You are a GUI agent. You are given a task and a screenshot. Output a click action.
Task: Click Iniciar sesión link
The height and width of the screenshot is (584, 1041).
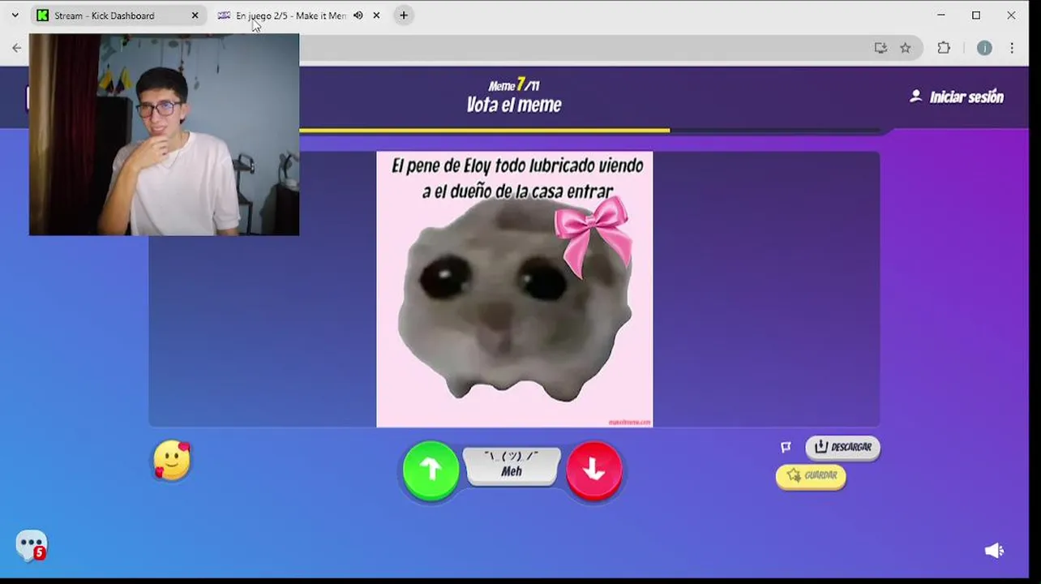pos(957,97)
